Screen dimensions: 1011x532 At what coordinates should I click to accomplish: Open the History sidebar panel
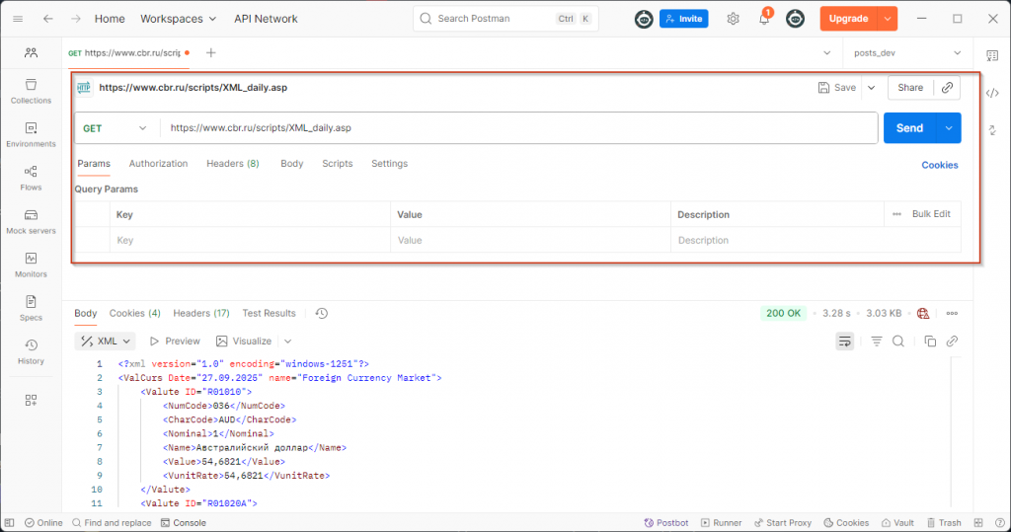31,351
